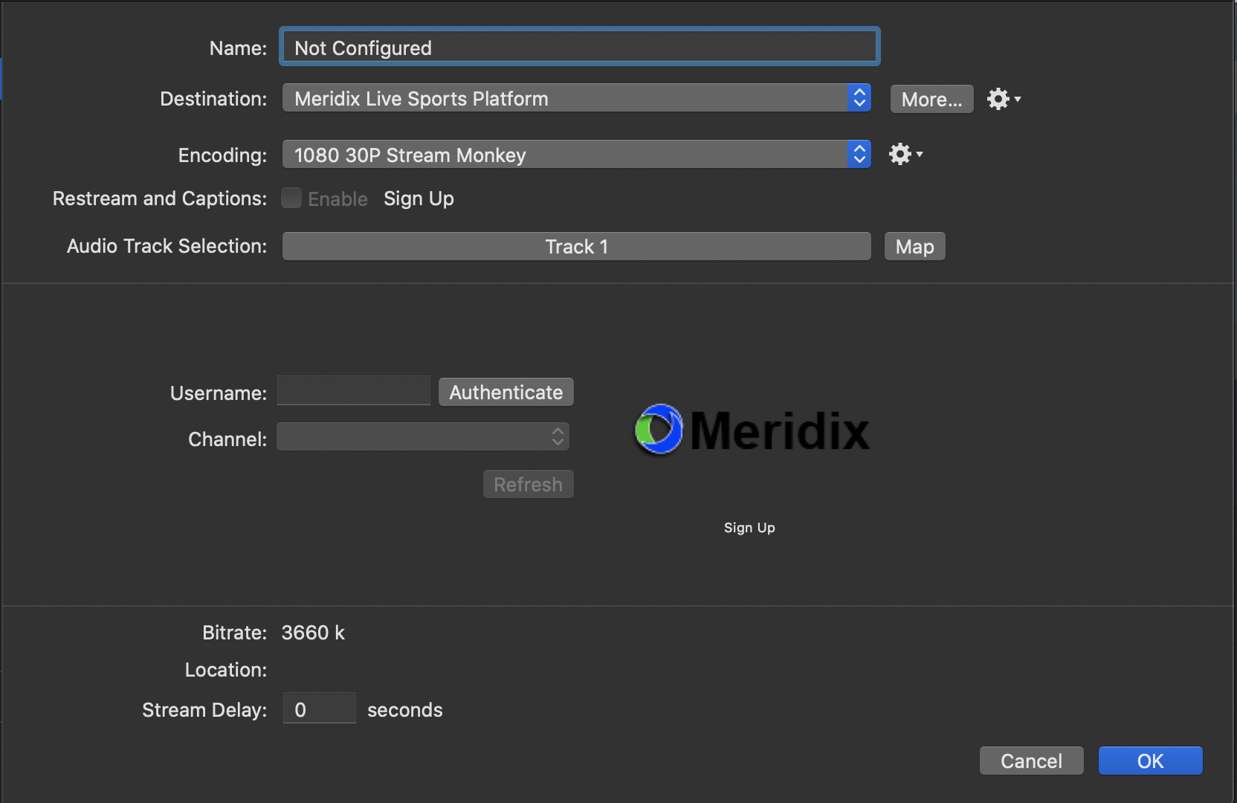Click the Stream Delay seconds field
The height and width of the screenshot is (803, 1237).
[319, 709]
